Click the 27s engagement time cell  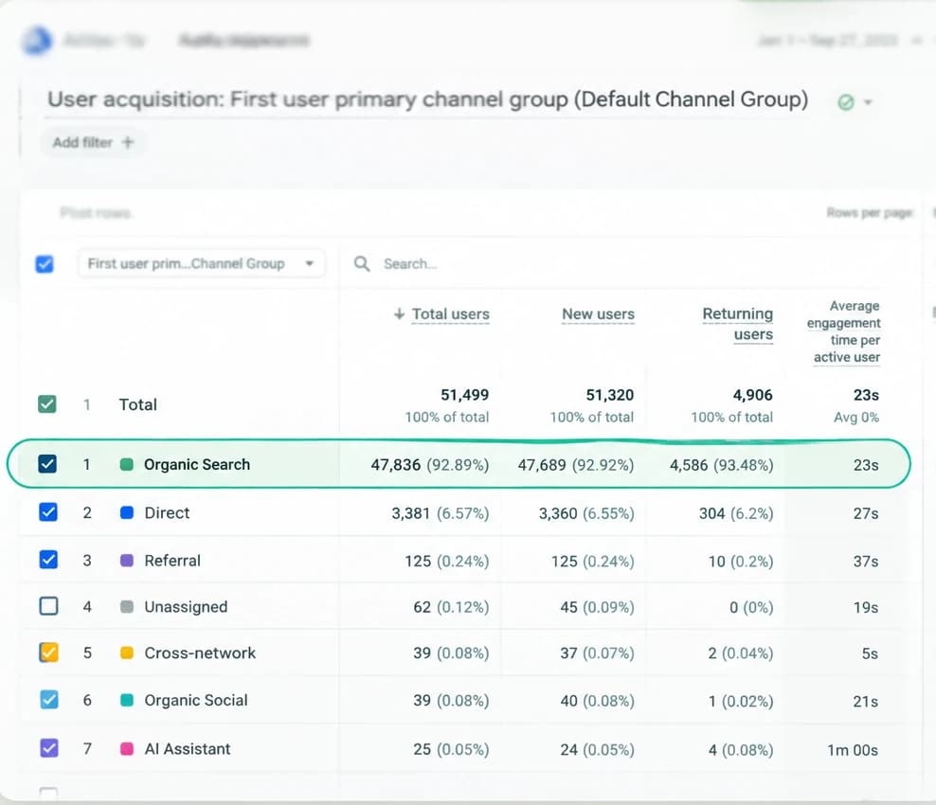pos(866,514)
